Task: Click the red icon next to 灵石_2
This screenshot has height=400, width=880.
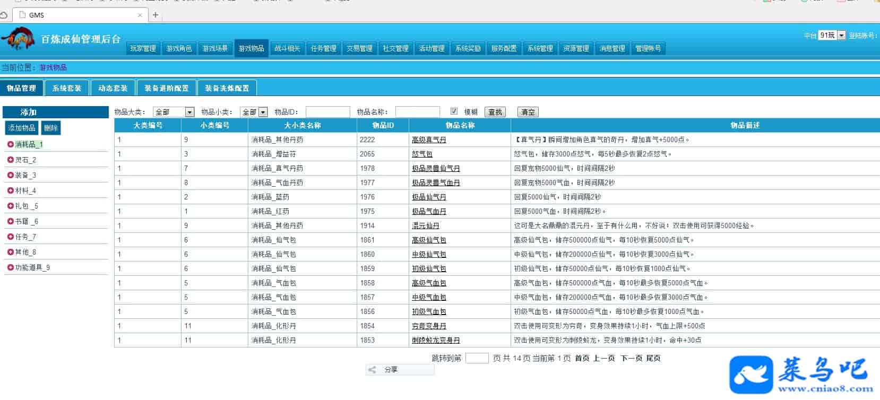Action: pos(10,160)
